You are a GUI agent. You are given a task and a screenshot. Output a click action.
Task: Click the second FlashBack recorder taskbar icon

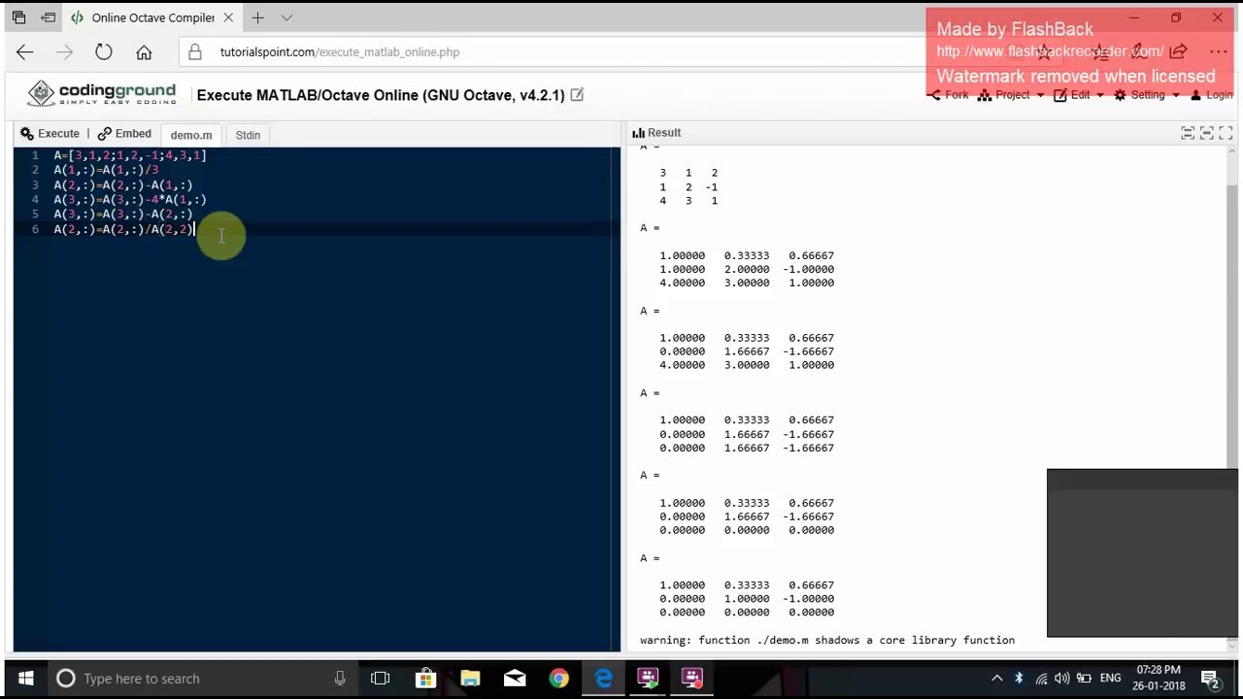691,679
